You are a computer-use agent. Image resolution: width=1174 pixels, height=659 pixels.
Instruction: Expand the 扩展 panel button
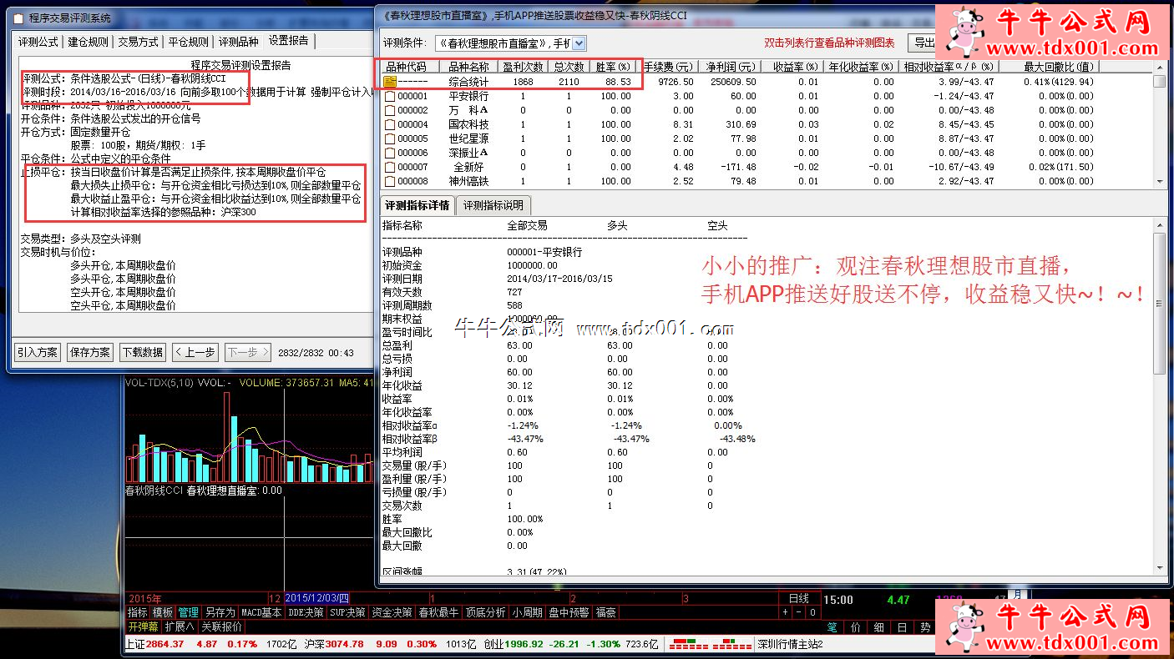pos(180,626)
